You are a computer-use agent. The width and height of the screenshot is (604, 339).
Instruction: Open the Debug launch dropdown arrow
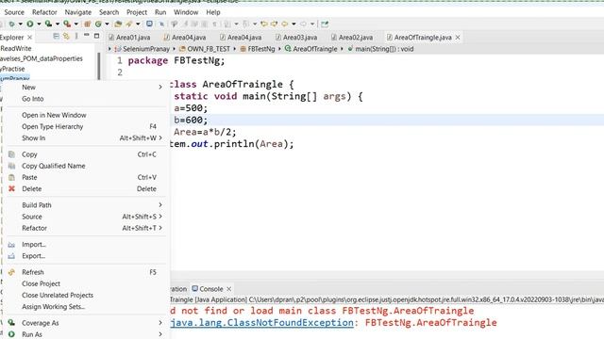[x=21, y=24]
